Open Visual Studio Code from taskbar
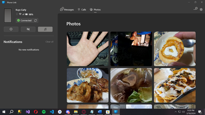Image resolution: width=205 pixels, height=115 pixels. pyautogui.click(x=52, y=112)
